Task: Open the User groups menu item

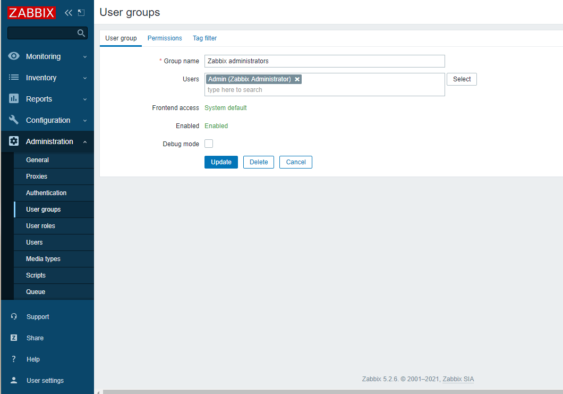Action: tap(54, 209)
